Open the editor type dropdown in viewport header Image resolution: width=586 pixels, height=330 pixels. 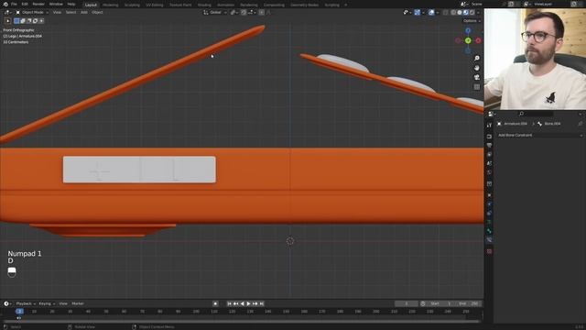[x=7, y=12]
